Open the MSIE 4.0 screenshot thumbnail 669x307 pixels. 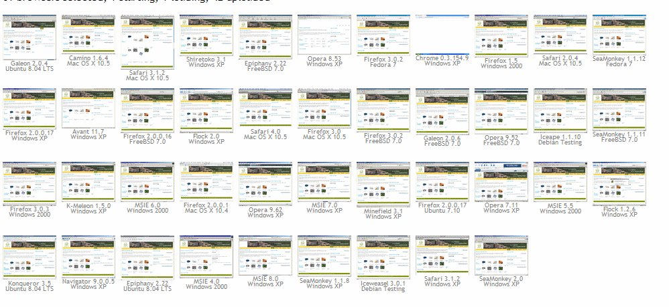(x=206, y=256)
